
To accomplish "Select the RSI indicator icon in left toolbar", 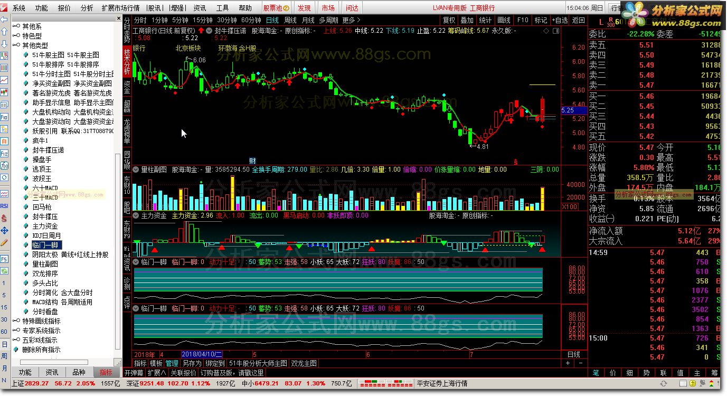I will pos(4,206).
